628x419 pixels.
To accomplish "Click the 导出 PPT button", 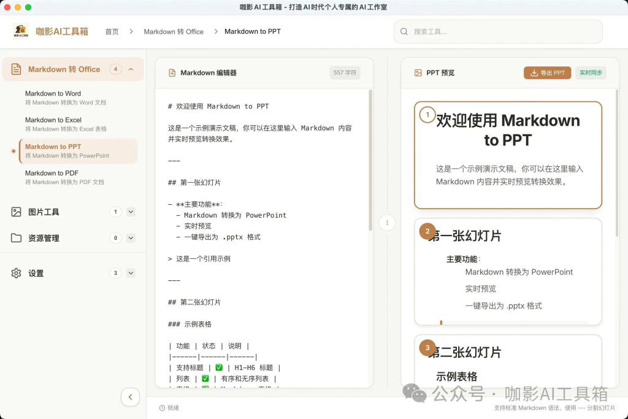I will 547,72.
